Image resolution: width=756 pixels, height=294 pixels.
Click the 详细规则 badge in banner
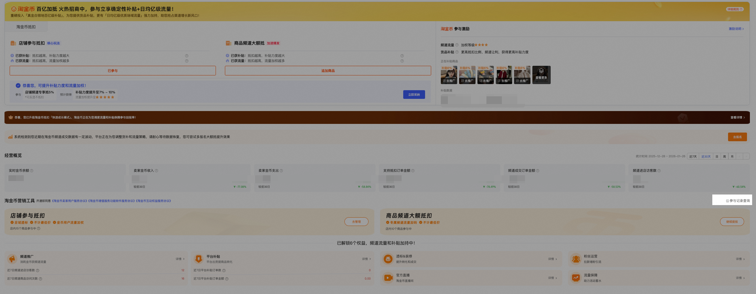pyautogui.click(x=735, y=9)
